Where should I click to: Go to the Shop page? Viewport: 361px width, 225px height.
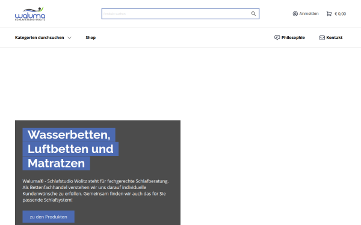coord(91,38)
